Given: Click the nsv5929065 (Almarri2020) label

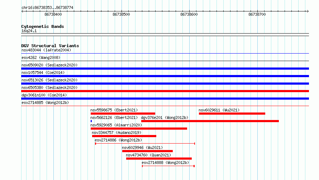Looking at the screenshot, I should (116, 125).
